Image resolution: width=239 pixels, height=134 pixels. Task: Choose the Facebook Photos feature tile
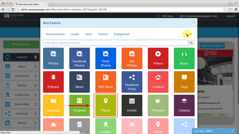(x=79, y=58)
